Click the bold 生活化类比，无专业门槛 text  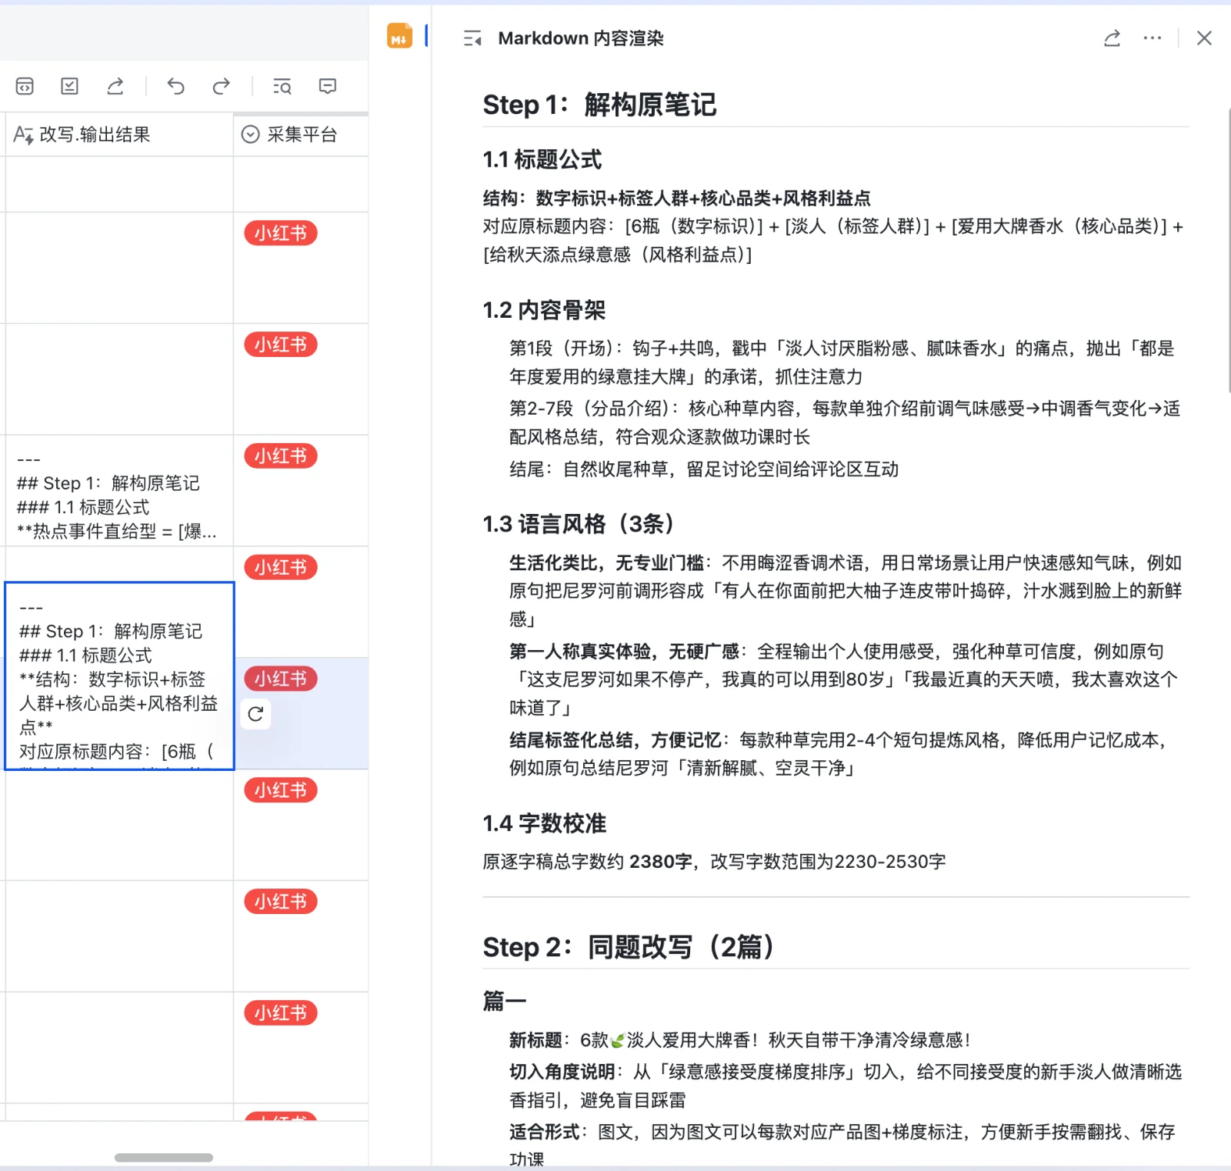(x=606, y=563)
